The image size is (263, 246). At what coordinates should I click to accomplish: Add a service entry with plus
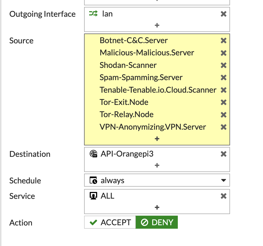click(157, 207)
